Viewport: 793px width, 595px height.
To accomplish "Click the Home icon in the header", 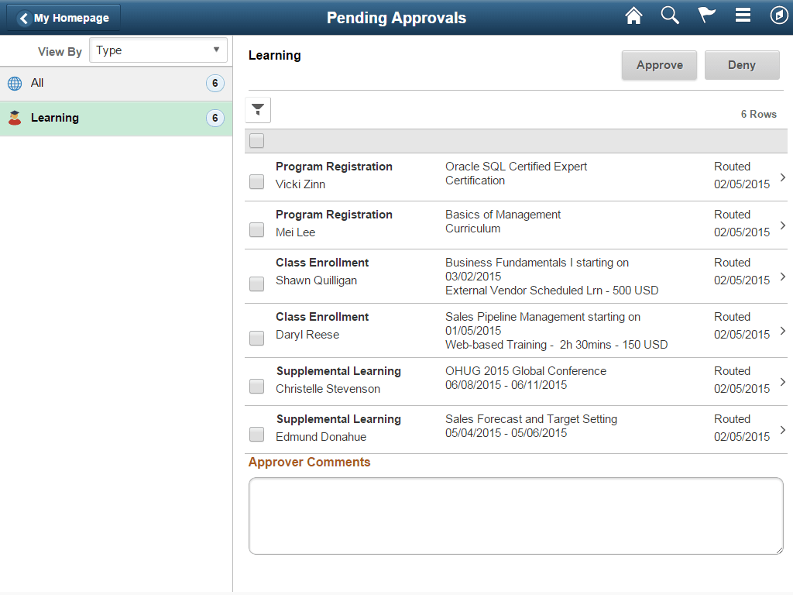I will 633,15.
